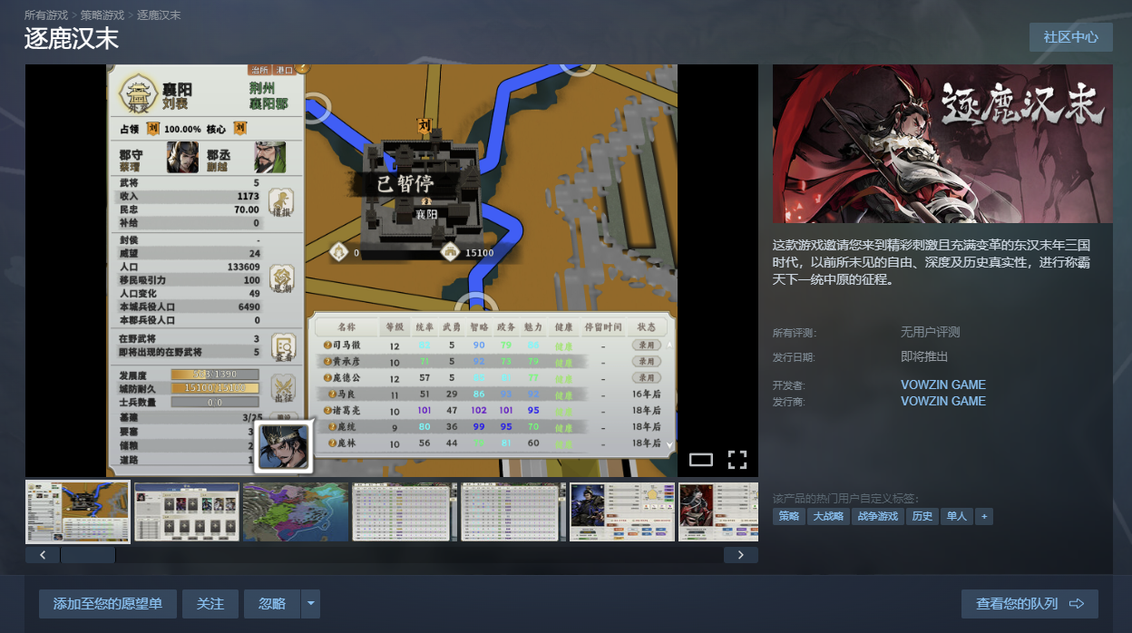Click the left arrow on the thumbnail strip

point(43,555)
